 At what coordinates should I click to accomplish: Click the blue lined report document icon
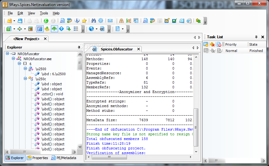click(x=118, y=29)
